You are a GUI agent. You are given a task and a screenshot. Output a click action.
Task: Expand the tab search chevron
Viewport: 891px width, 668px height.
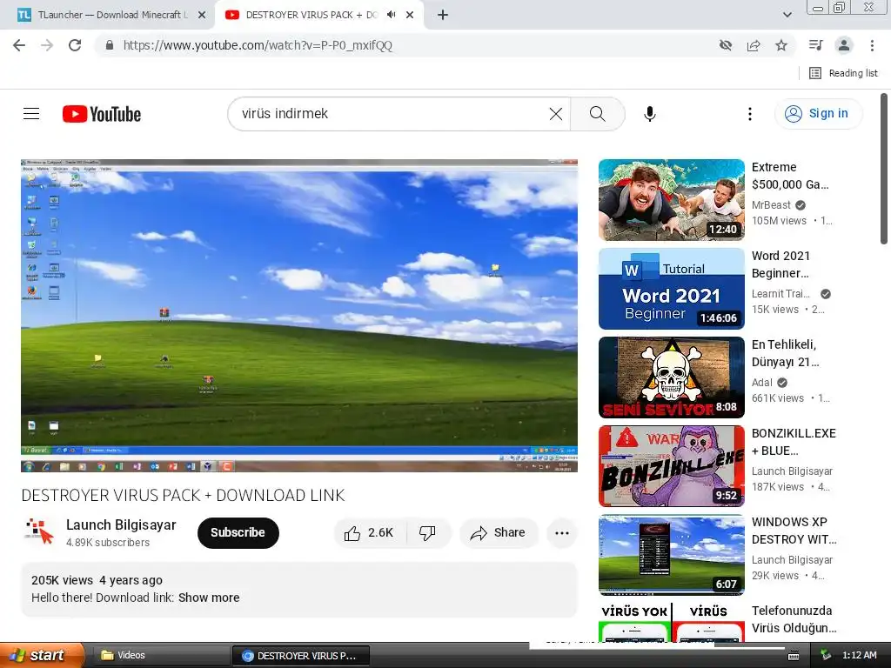(787, 15)
